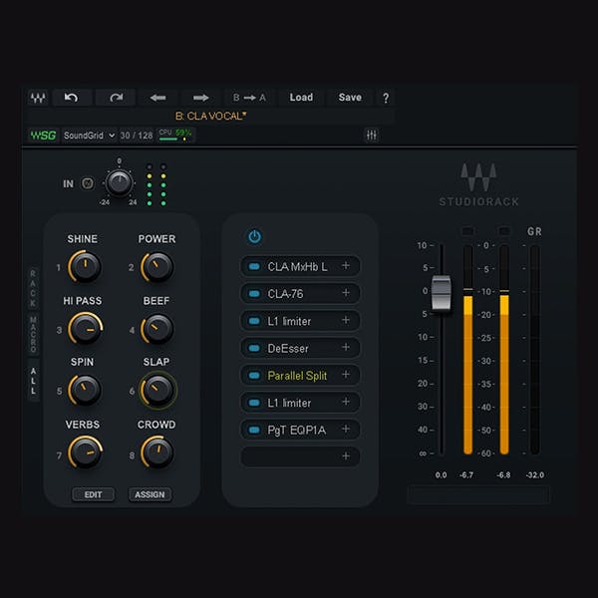Click the Undo arrow icon

pos(71,98)
